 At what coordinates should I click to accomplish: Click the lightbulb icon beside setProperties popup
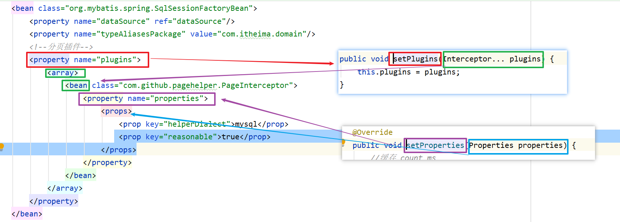click(x=344, y=142)
